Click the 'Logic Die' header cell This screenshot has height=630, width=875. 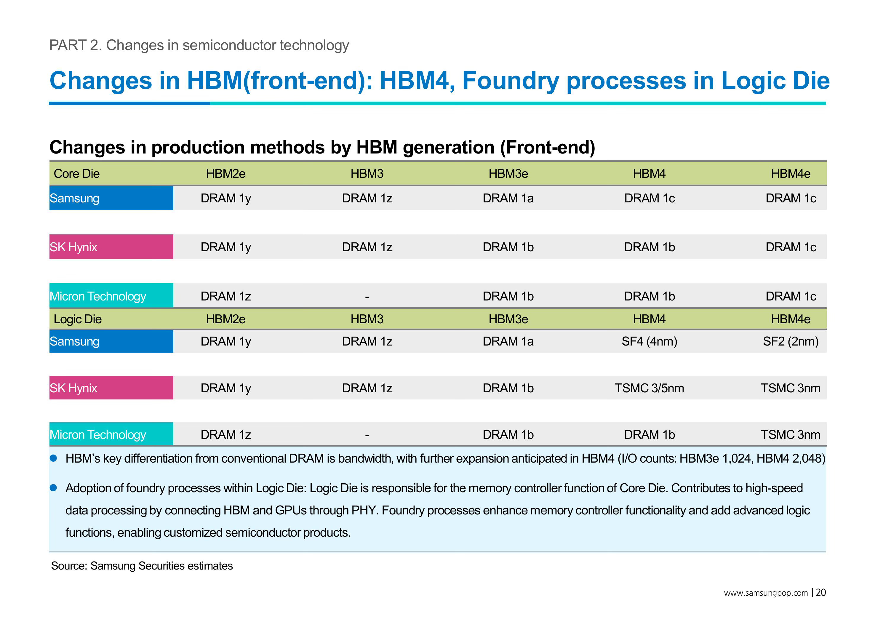pyautogui.click(x=78, y=319)
